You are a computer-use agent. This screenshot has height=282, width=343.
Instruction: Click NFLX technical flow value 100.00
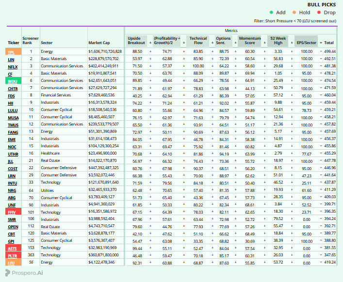coord(198,66)
